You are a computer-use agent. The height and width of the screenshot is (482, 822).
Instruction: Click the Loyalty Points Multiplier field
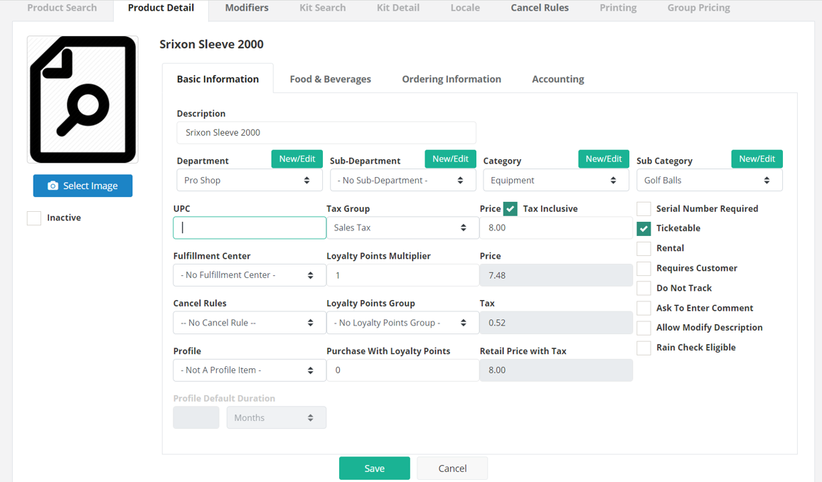click(402, 275)
